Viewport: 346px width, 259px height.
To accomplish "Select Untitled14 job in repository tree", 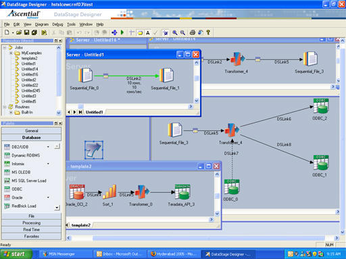I will (30, 69).
